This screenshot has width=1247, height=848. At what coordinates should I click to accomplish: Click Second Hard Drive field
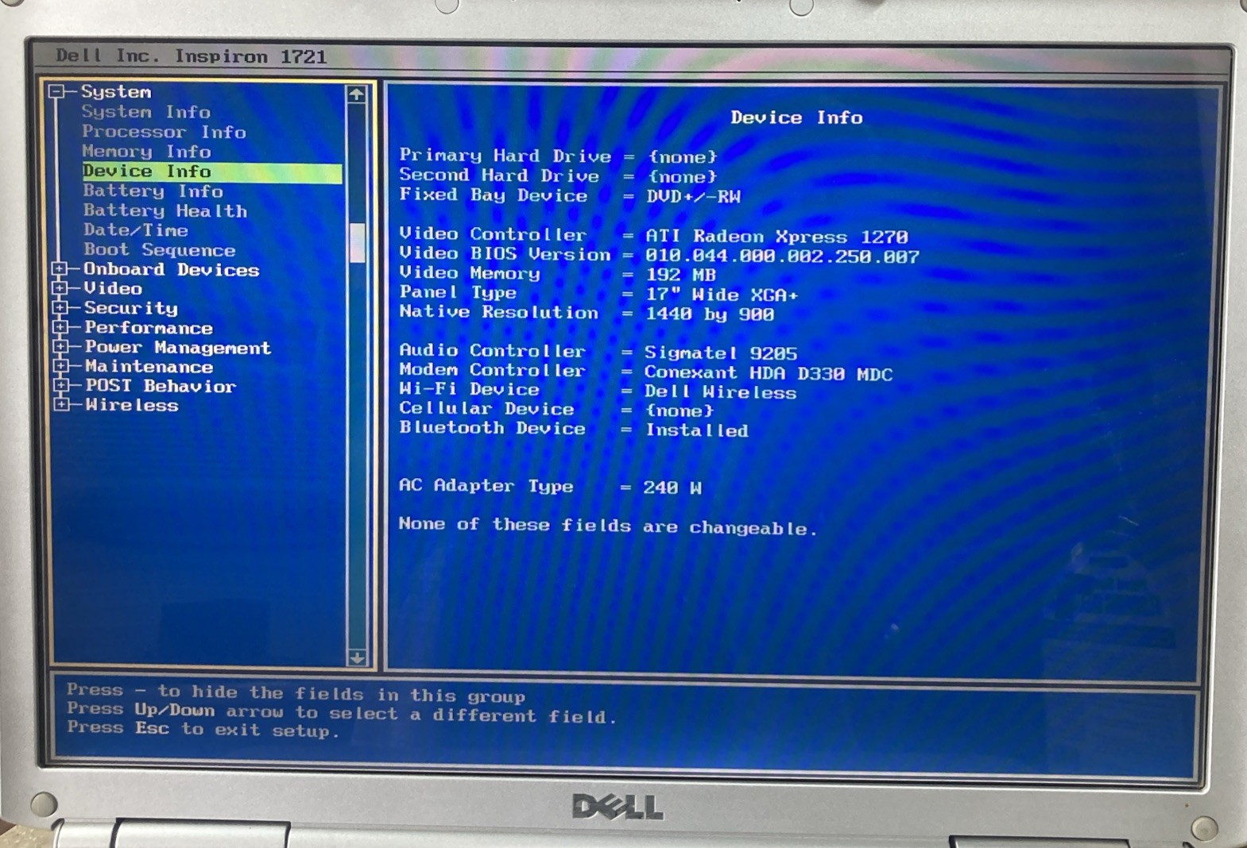pyautogui.click(x=558, y=176)
